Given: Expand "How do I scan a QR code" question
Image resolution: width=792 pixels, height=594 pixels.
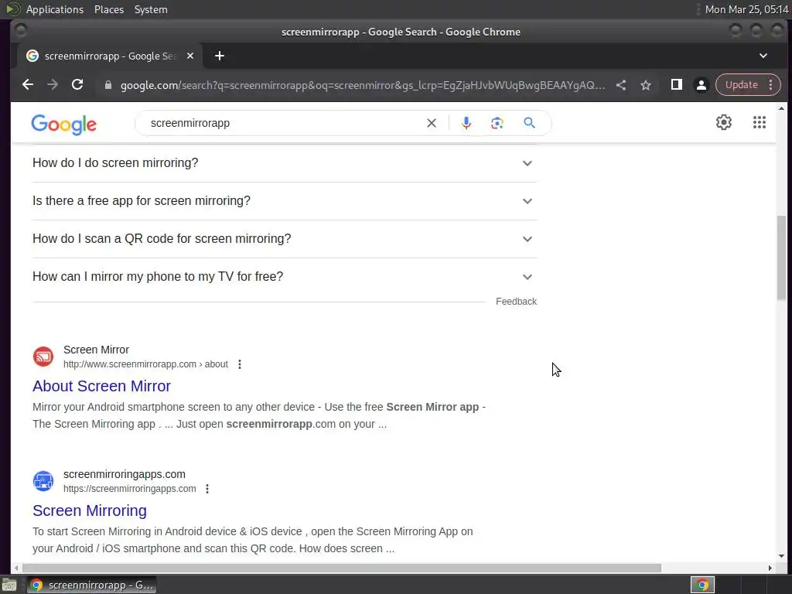Looking at the screenshot, I should click(x=285, y=239).
